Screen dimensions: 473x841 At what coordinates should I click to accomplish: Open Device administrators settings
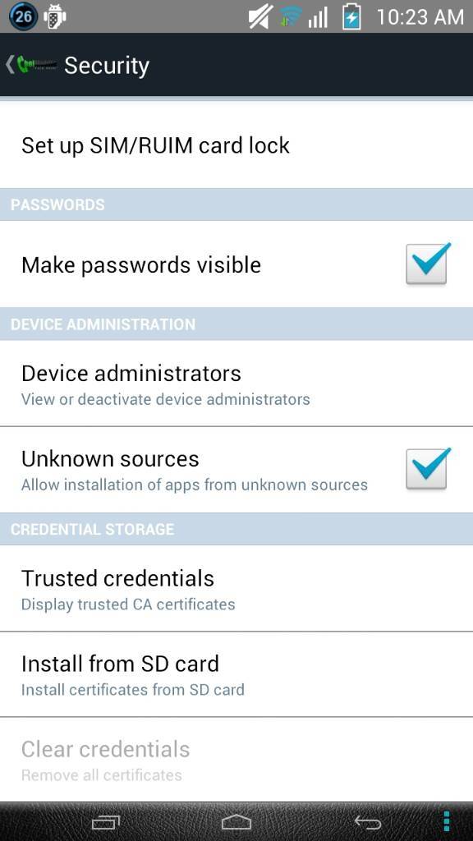coord(236,384)
